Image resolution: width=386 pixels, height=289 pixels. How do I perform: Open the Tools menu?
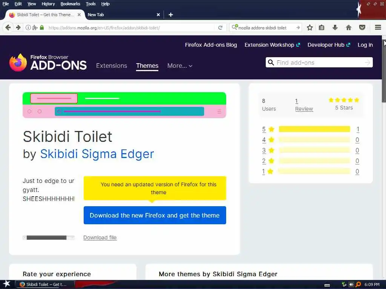90,4
